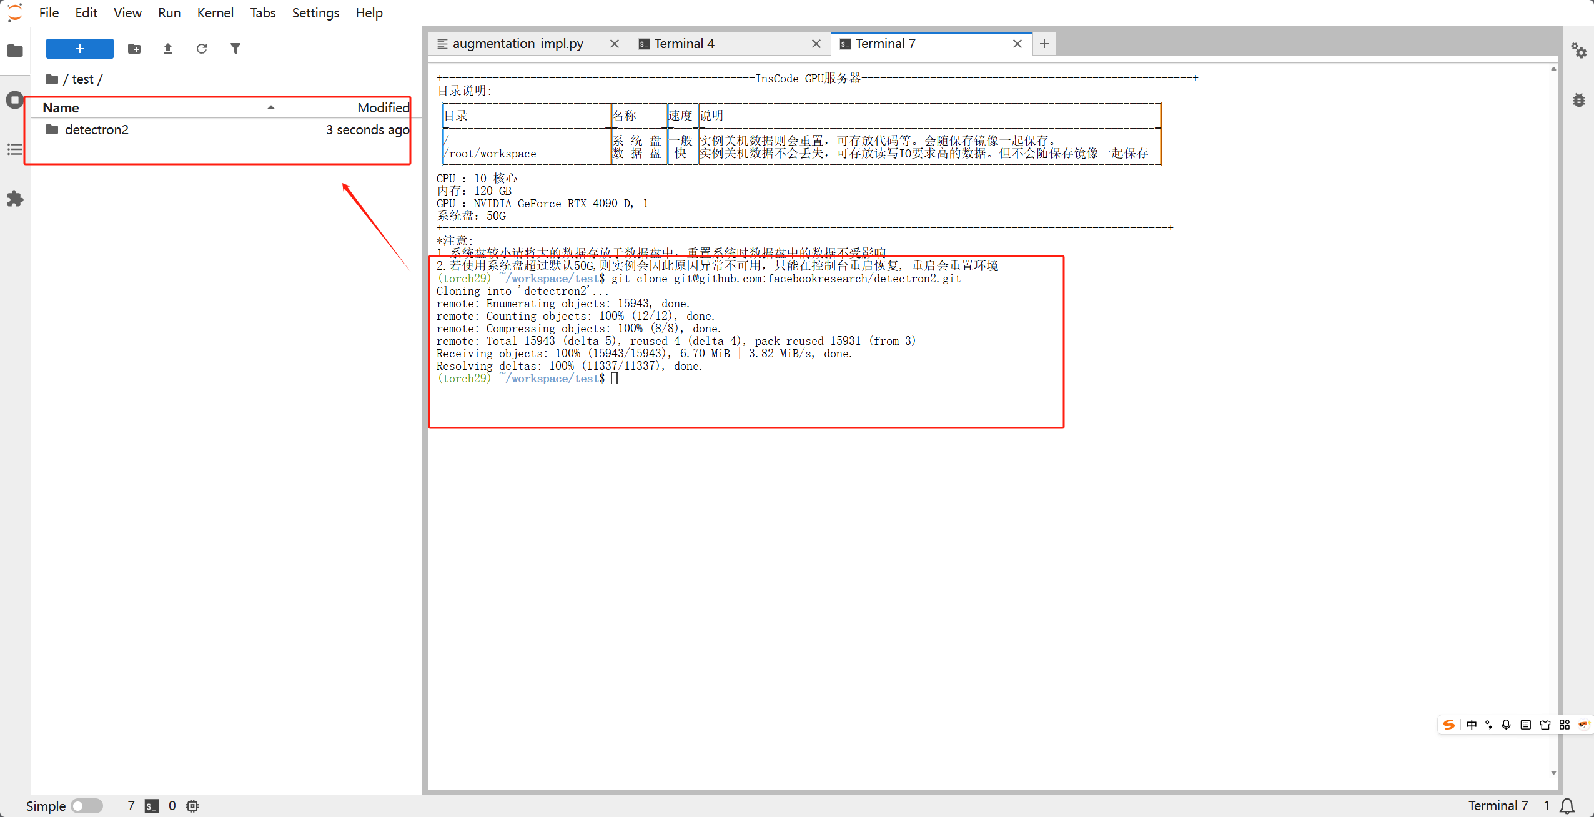Click 'Cloning into 'detectron2'...' output line
The image size is (1594, 817).
(x=523, y=291)
